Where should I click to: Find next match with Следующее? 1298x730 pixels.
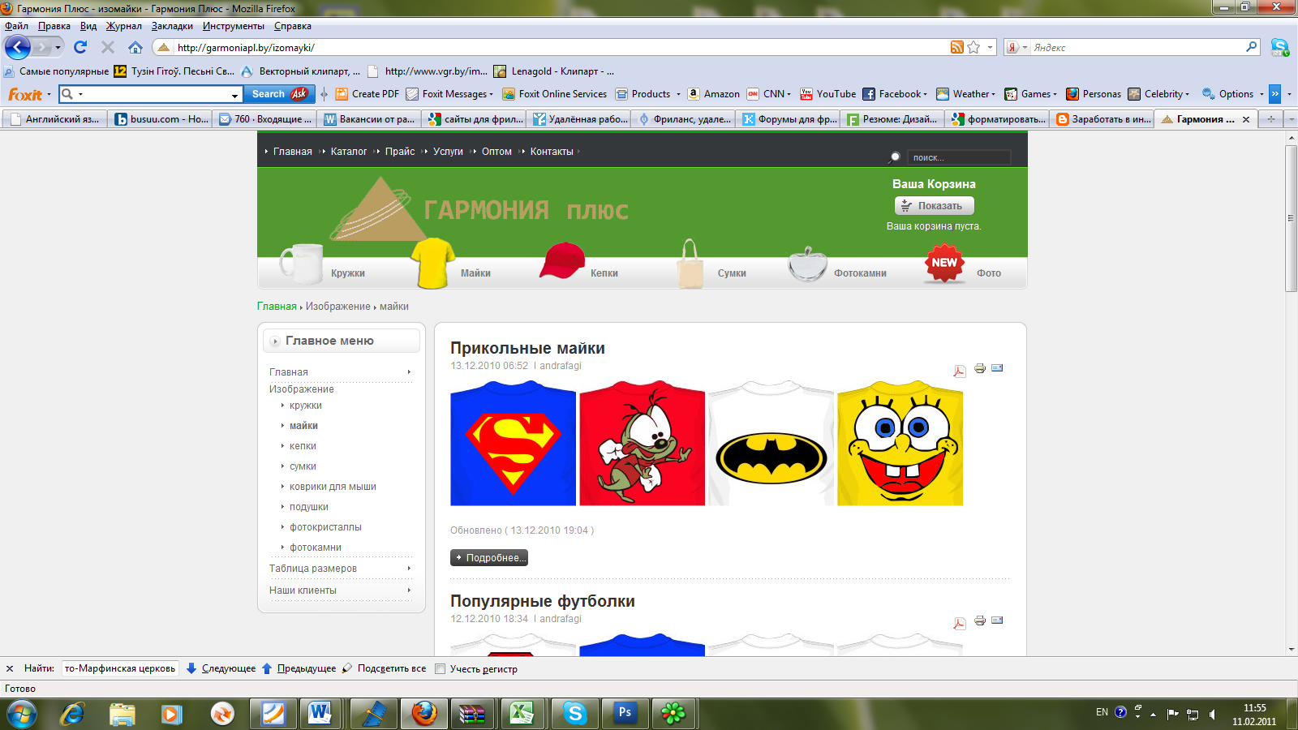(x=221, y=668)
